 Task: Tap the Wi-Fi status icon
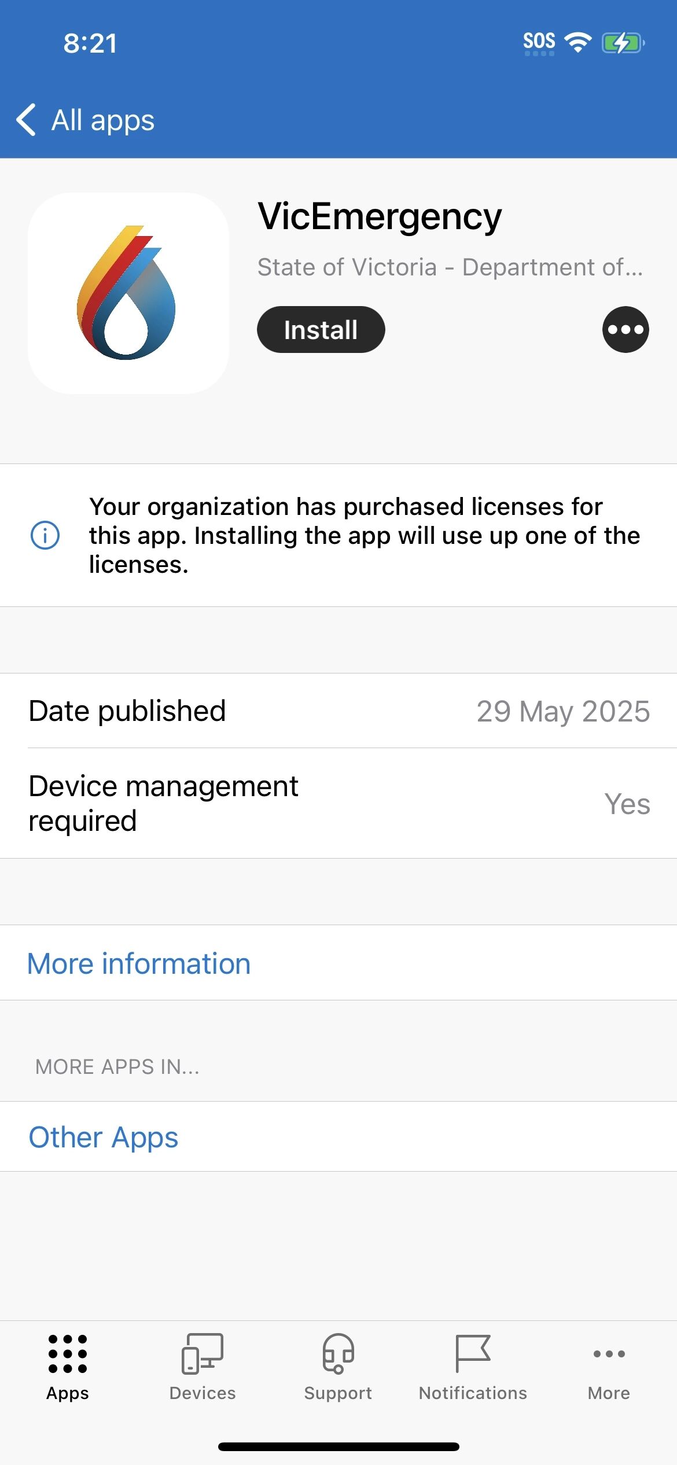click(577, 42)
